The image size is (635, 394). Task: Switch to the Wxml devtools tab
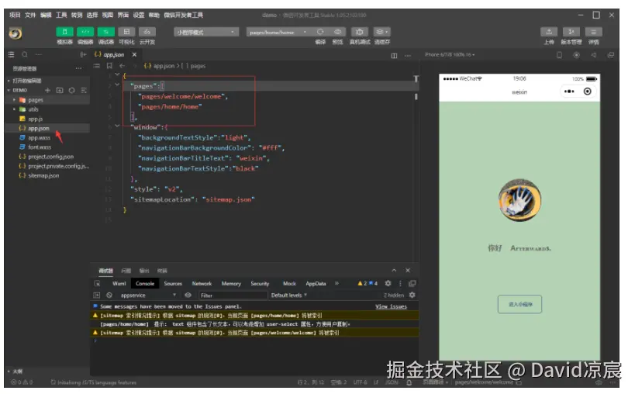pos(119,284)
